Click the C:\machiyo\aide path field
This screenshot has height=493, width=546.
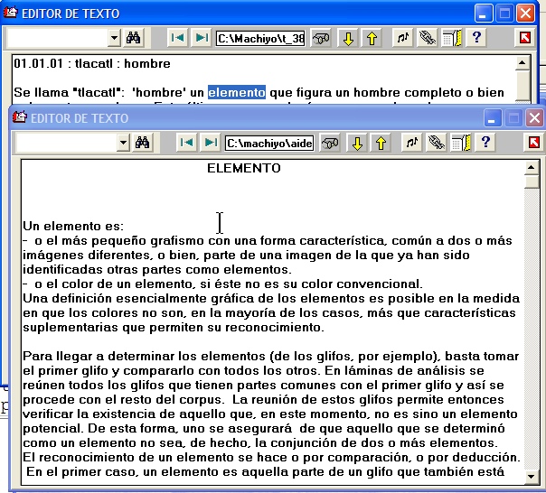tap(269, 143)
